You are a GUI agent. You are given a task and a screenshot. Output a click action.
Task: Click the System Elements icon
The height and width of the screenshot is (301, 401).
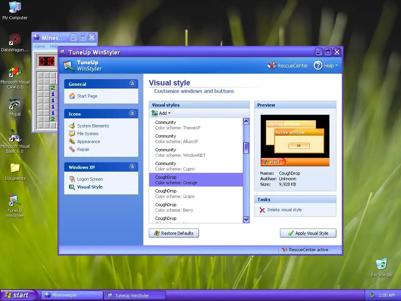pos(72,126)
